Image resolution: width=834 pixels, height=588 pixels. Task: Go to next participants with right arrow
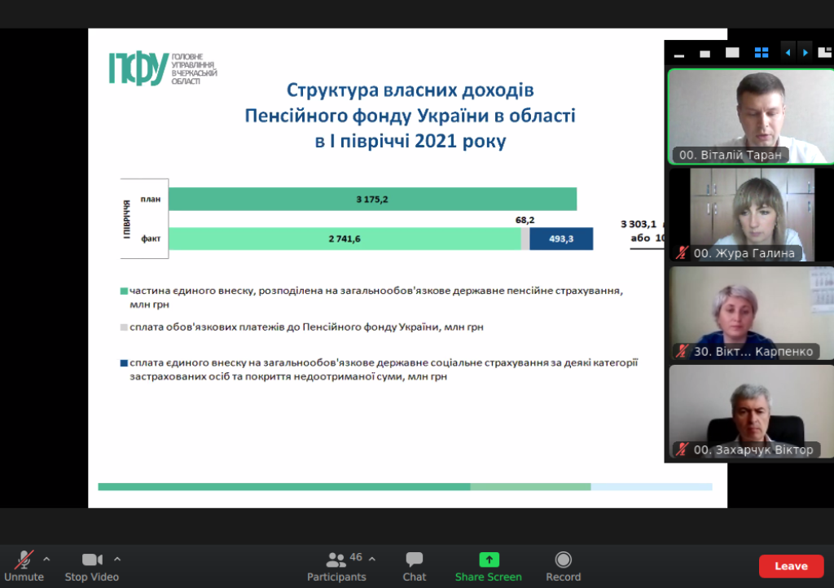[805, 53]
